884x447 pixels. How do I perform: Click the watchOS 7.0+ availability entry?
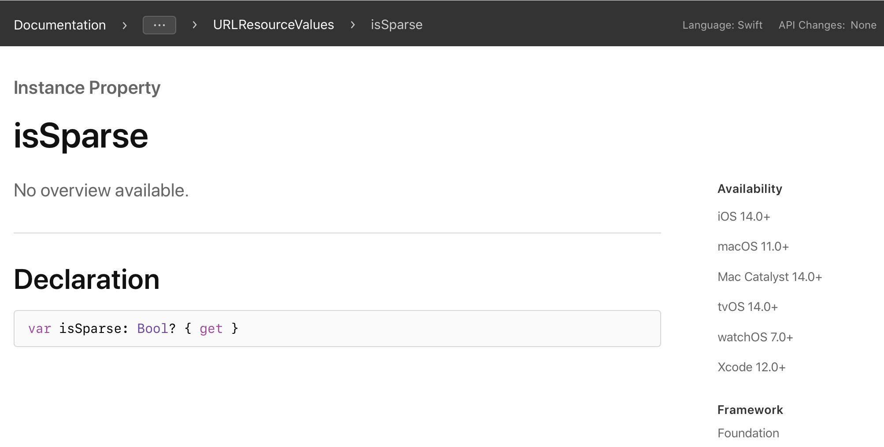pyautogui.click(x=755, y=337)
